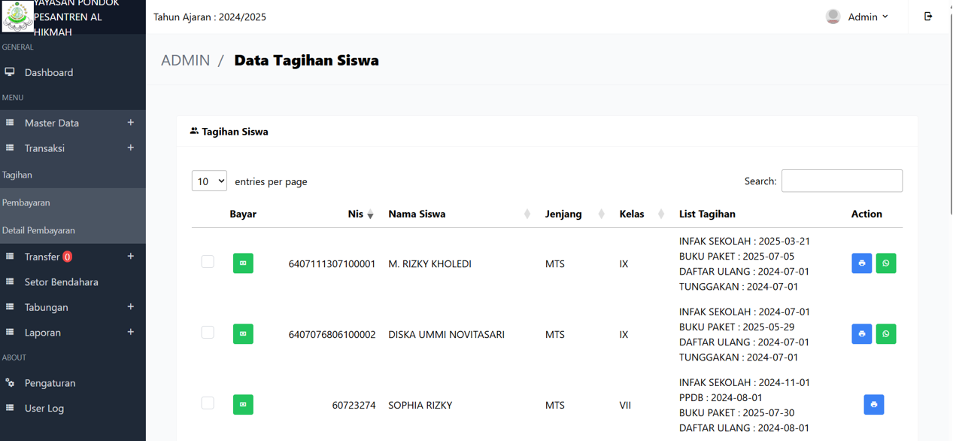Click the blue print icon for M. RIZKY KHOLEDI
953x441 pixels.
point(862,263)
